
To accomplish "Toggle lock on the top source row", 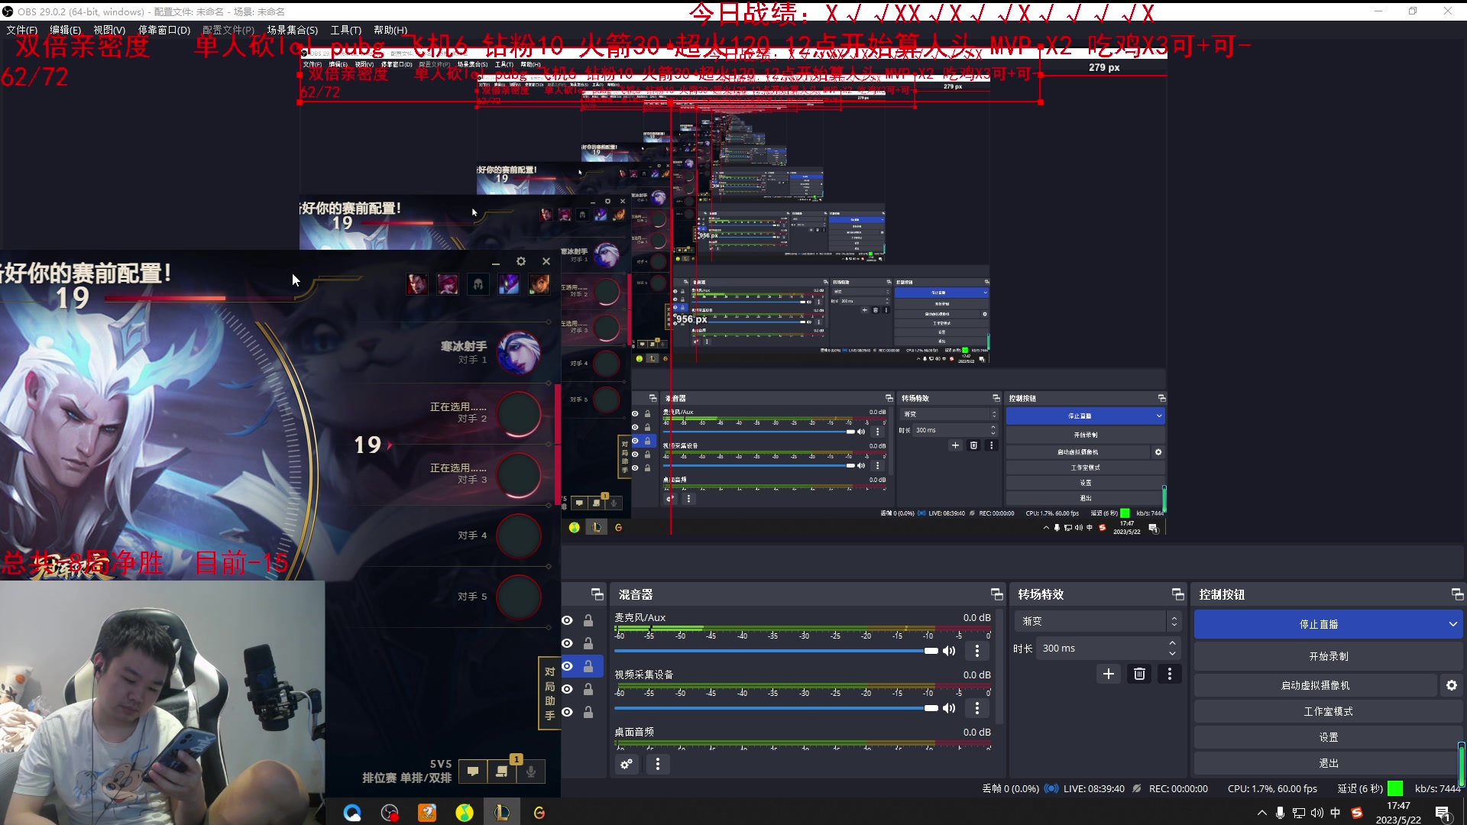I will coord(588,620).
